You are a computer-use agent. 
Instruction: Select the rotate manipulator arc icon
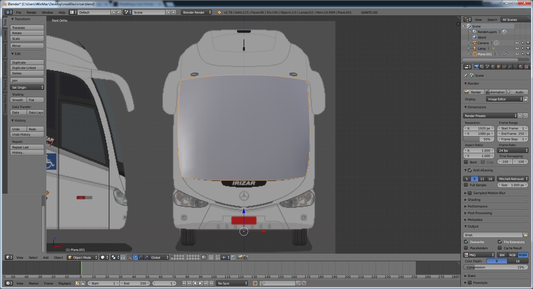tap(141, 257)
